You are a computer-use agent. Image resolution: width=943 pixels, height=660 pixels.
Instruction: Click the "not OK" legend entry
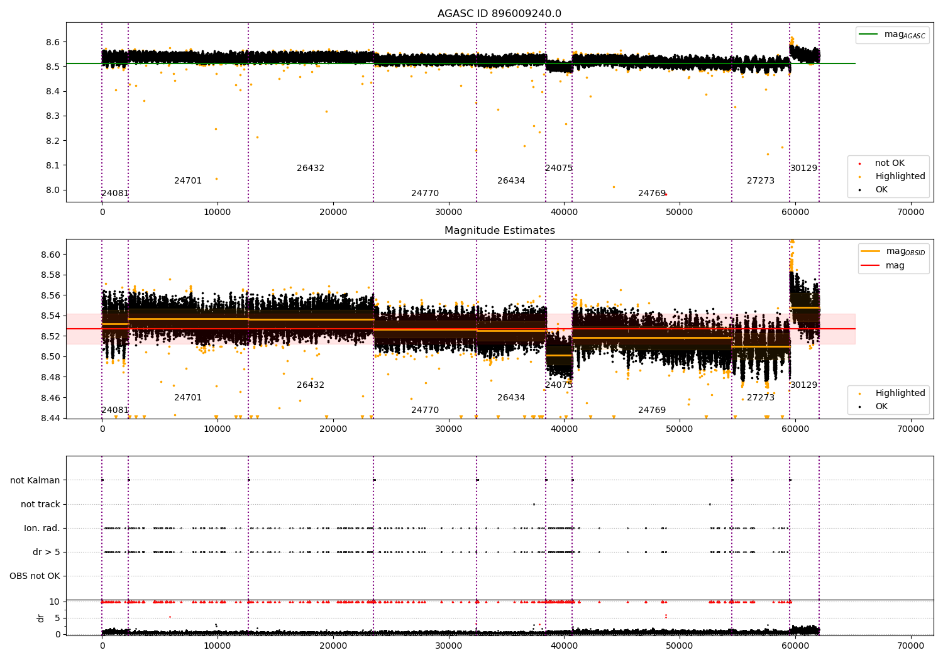click(x=888, y=163)
